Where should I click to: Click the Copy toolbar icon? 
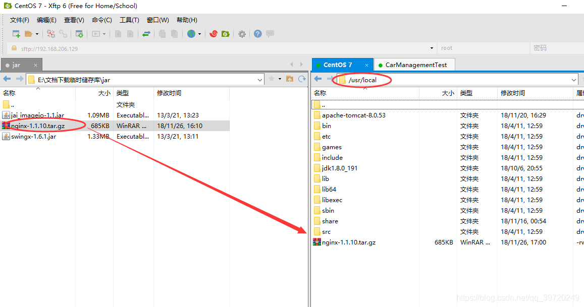[x=162, y=34]
